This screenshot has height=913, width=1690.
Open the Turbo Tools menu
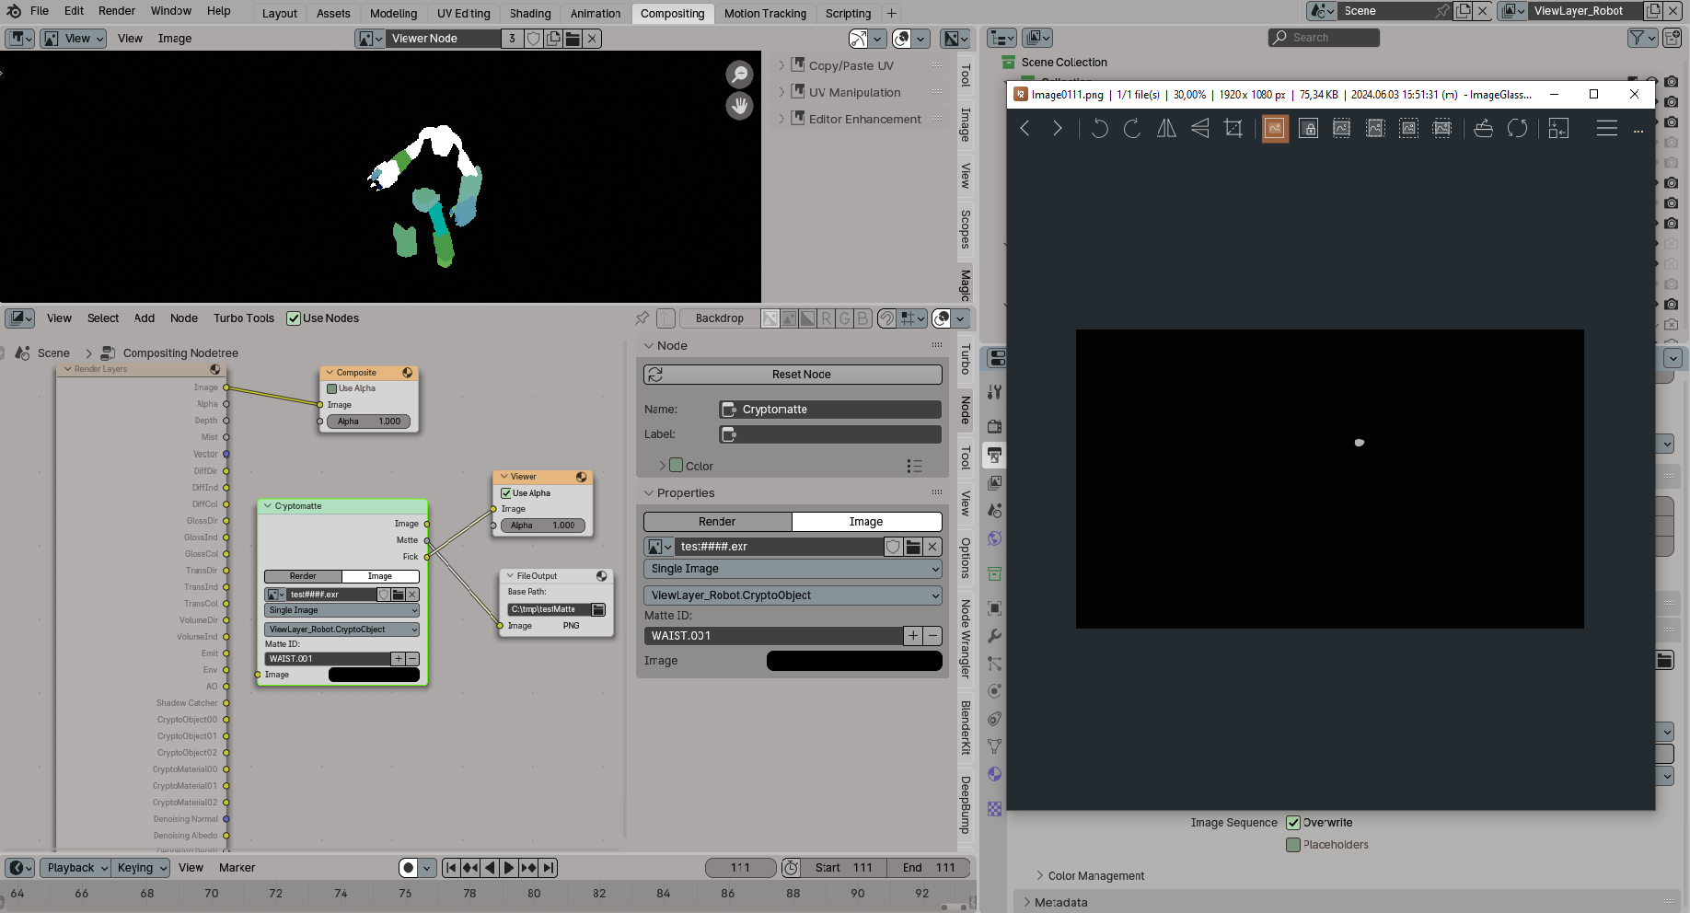coord(244,318)
